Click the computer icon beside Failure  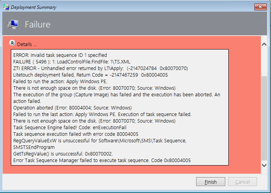[13, 24]
